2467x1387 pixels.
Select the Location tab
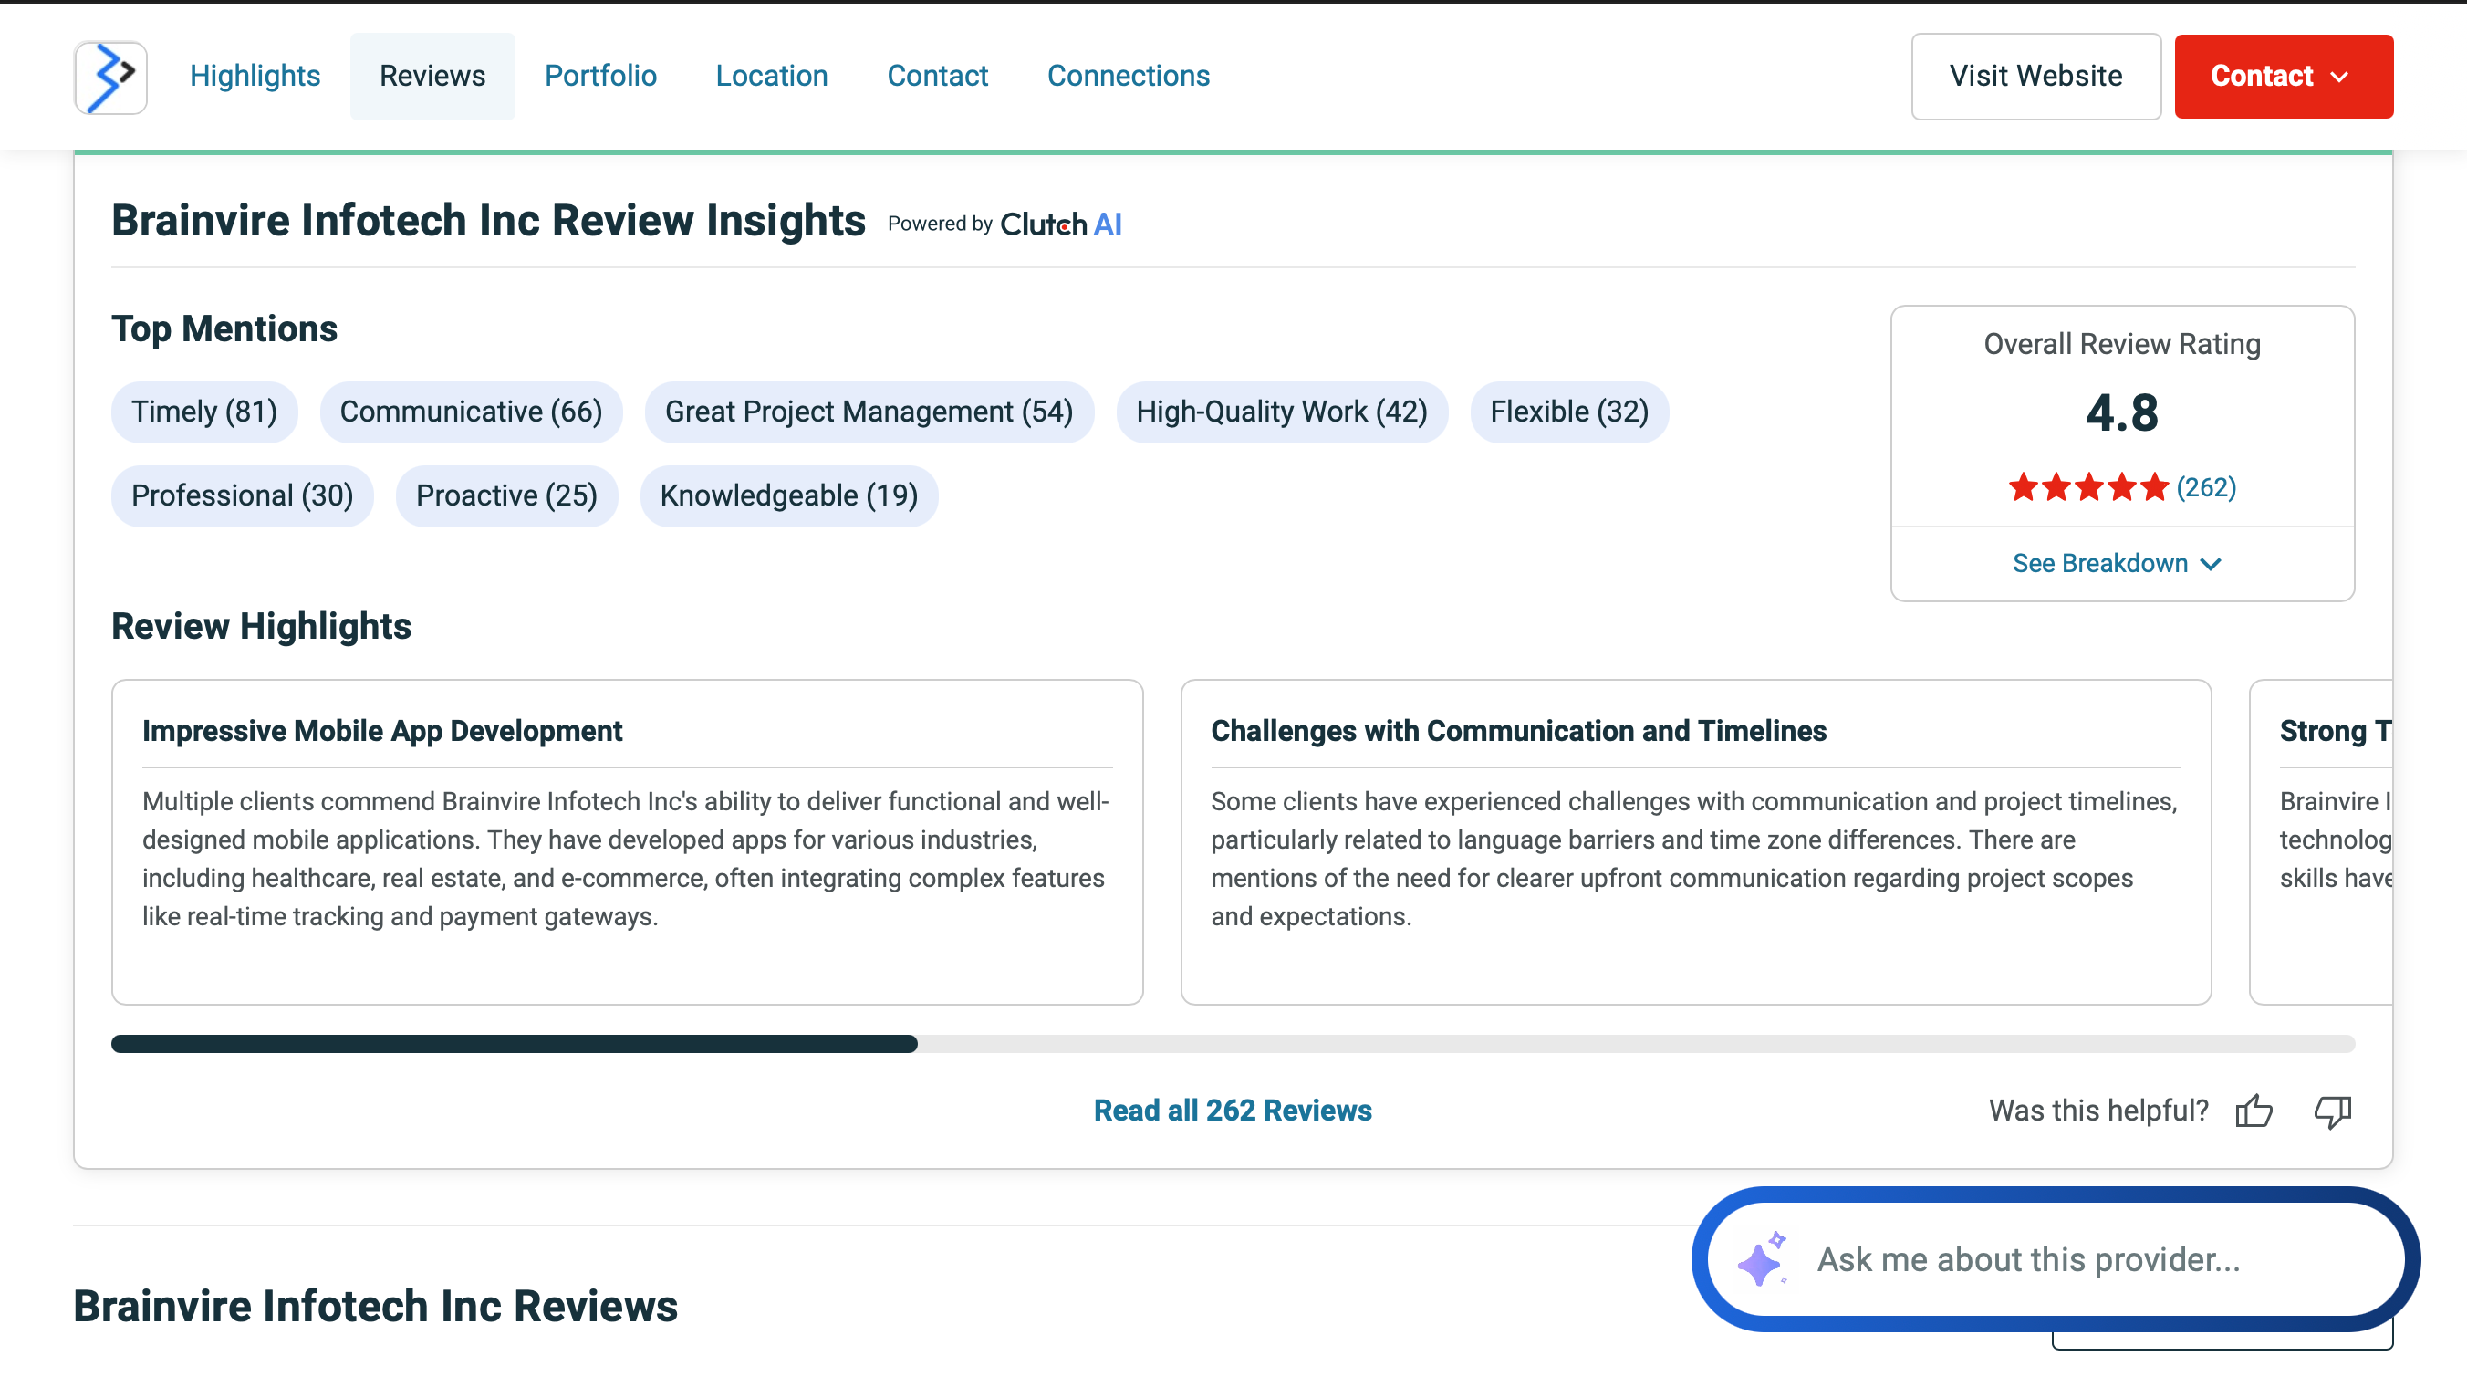click(772, 76)
